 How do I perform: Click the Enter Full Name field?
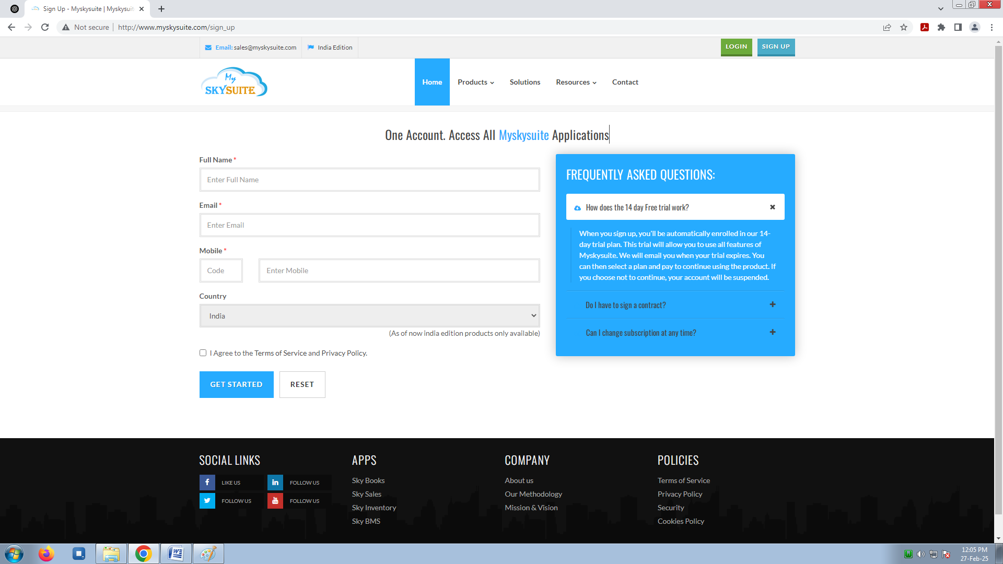[369, 180]
